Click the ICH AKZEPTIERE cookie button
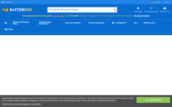 (x=153, y=100)
